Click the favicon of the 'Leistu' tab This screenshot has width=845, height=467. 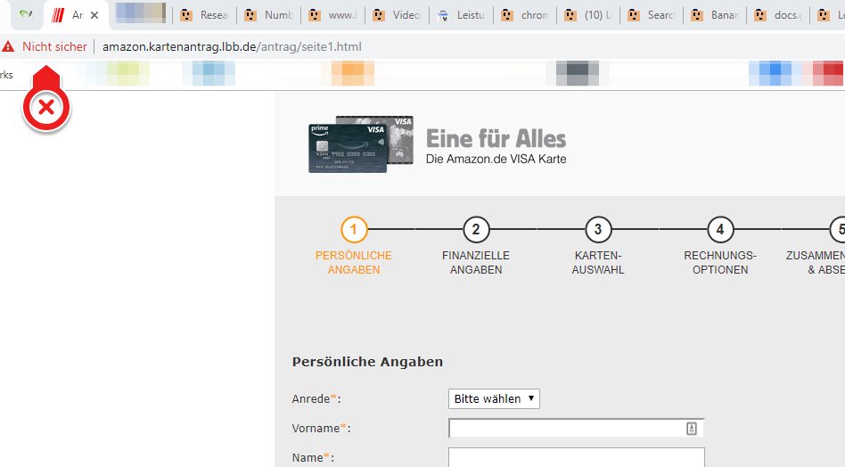point(443,15)
